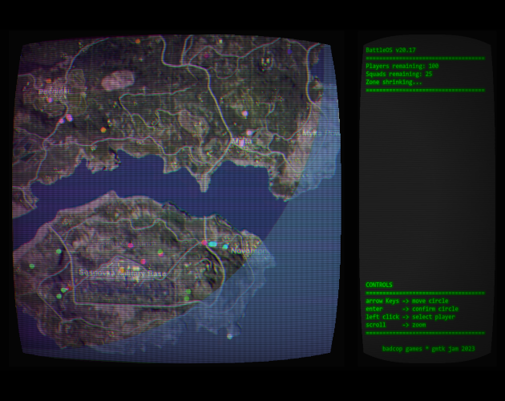Image resolution: width=505 pixels, height=401 pixels.
Task: Select the orange player dot east of Pochinki
Action: tap(103, 129)
